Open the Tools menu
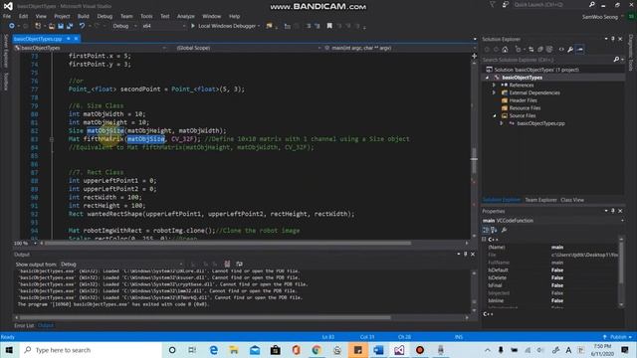The width and height of the screenshot is (637, 358). pos(146,16)
